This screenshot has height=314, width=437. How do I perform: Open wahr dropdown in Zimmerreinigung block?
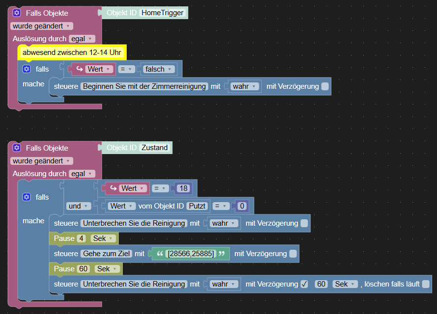click(x=245, y=86)
